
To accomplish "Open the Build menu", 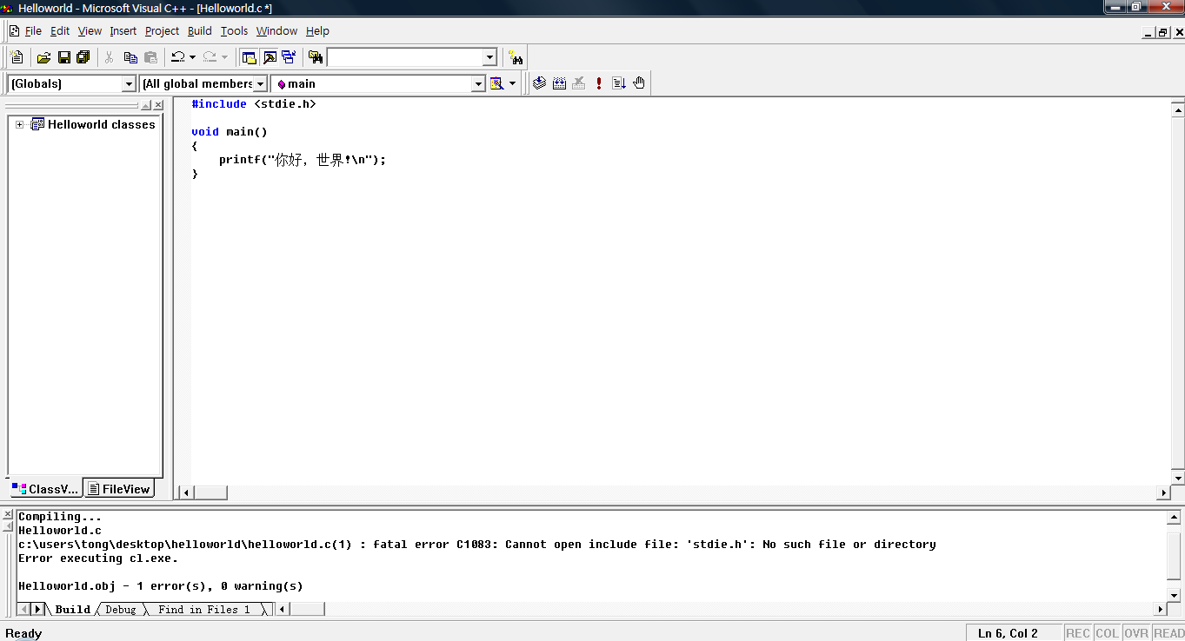I will [x=199, y=31].
